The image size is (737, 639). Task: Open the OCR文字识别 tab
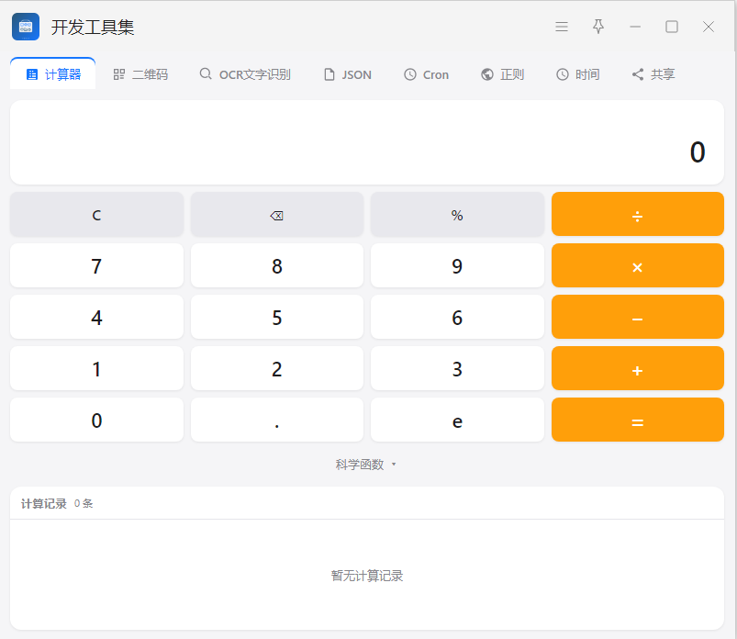tap(245, 74)
